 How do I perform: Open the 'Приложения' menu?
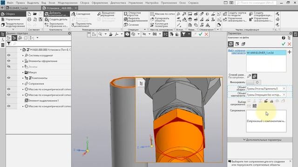coord(169,3)
